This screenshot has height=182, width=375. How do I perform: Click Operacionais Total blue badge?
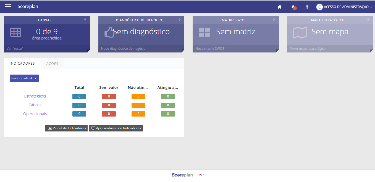click(79, 114)
